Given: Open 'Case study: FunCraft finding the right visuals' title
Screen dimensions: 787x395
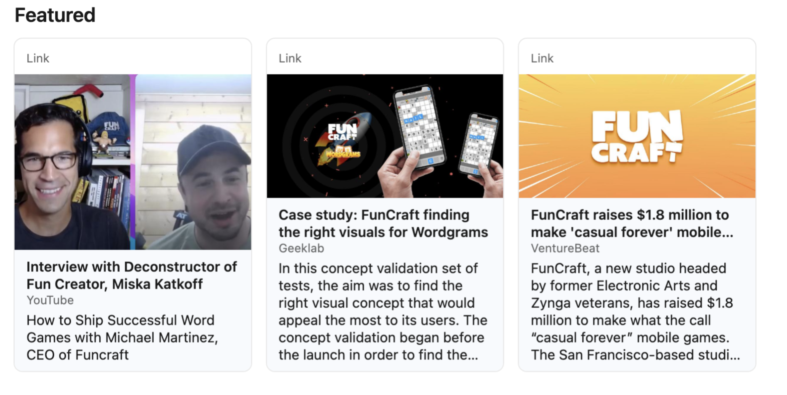Looking at the screenshot, I should pos(383,223).
